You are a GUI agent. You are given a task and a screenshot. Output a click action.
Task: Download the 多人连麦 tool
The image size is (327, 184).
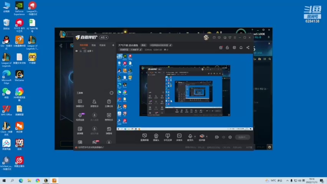94,117
